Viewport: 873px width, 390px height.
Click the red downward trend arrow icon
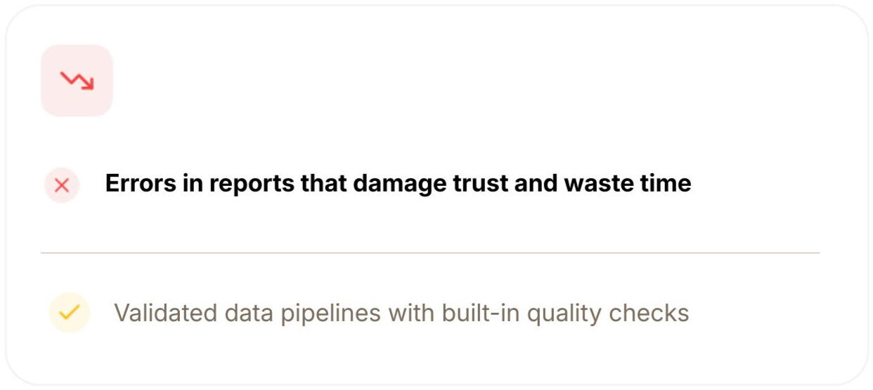tap(77, 81)
